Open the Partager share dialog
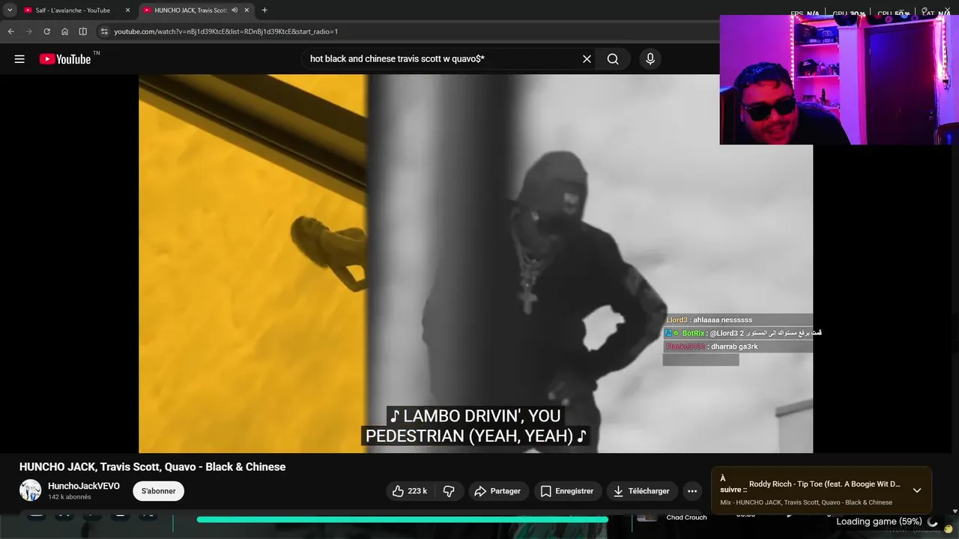This screenshot has width=959, height=539. pos(497,491)
